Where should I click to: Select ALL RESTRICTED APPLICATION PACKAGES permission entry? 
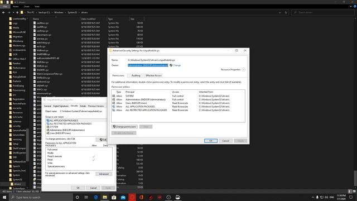tap(178, 110)
